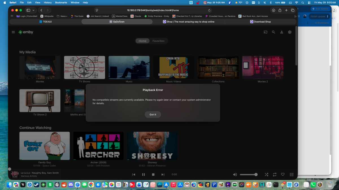Open a new Safari tab
This screenshot has width=339, height=190.
click(x=286, y=10)
